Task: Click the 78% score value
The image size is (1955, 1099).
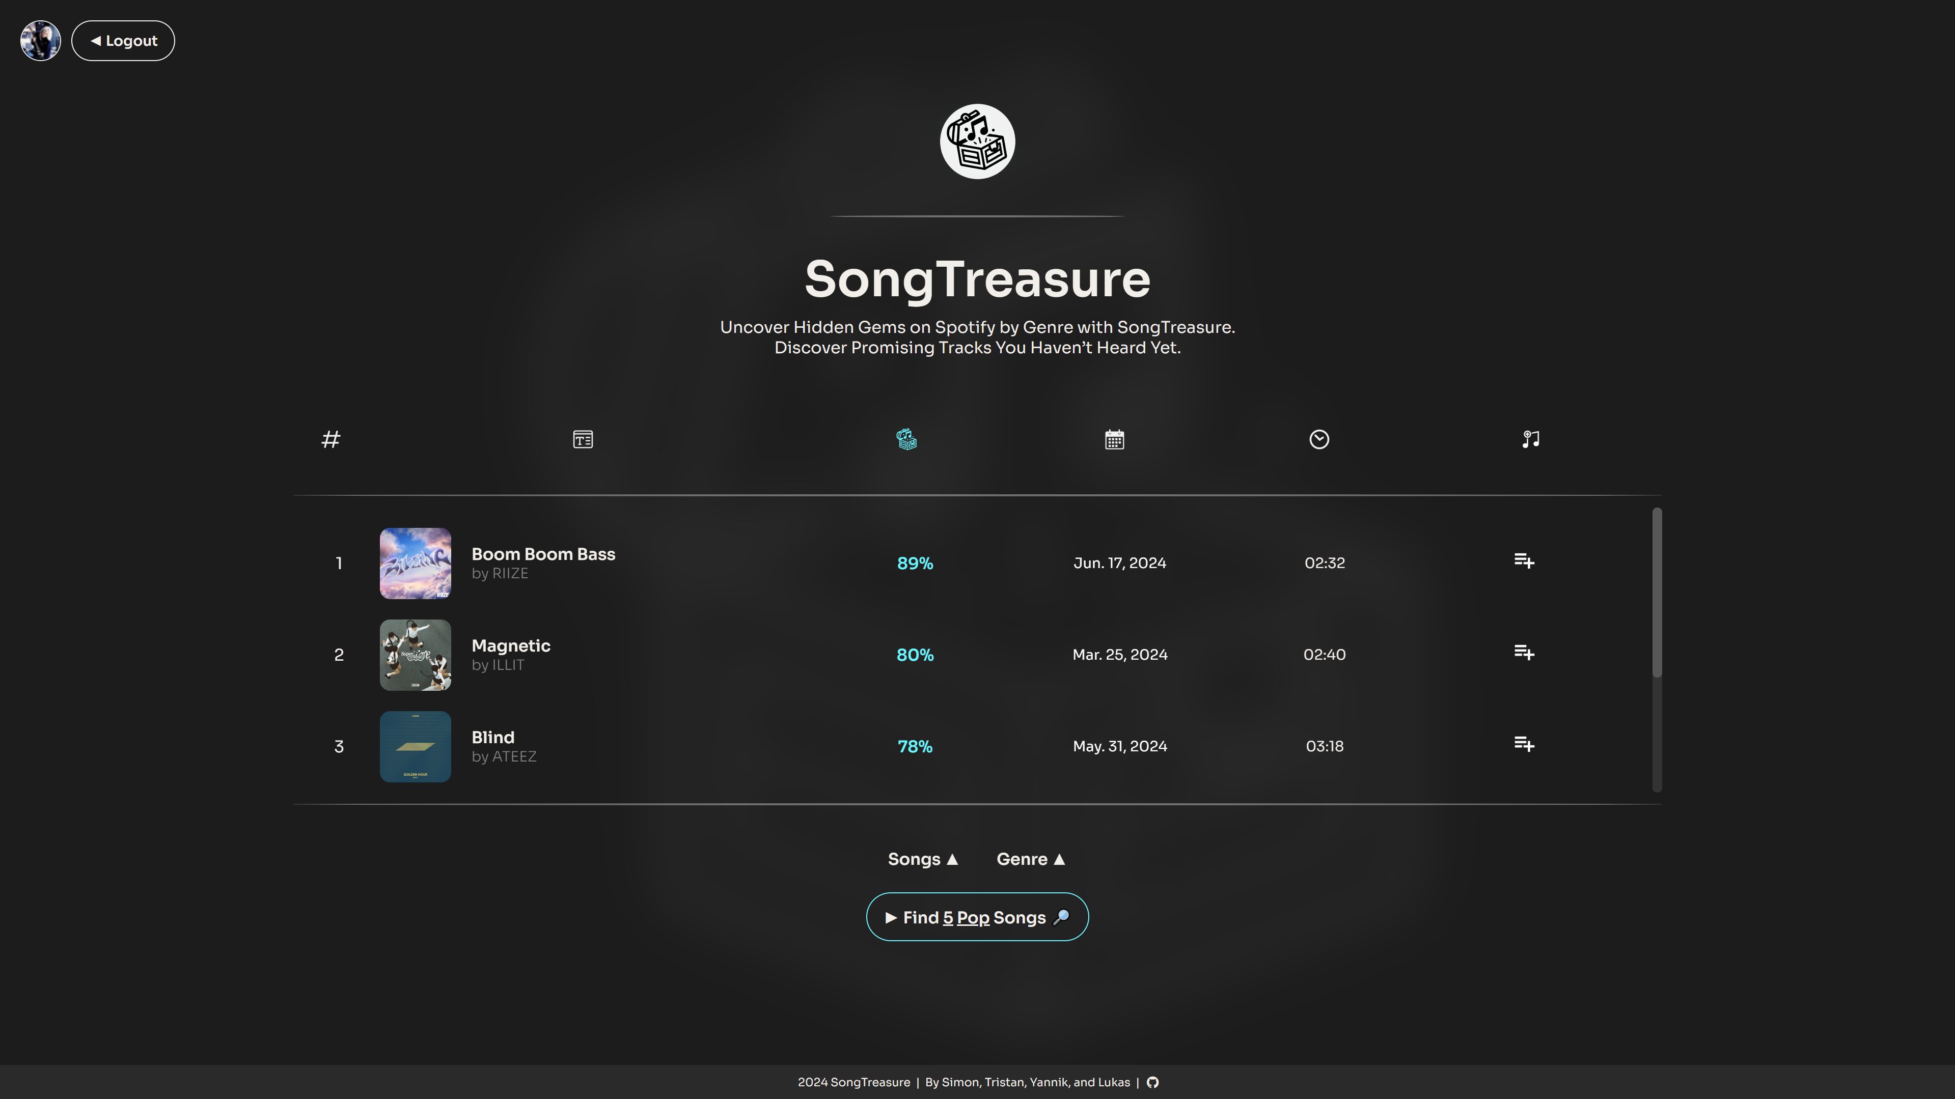Action: click(x=915, y=747)
